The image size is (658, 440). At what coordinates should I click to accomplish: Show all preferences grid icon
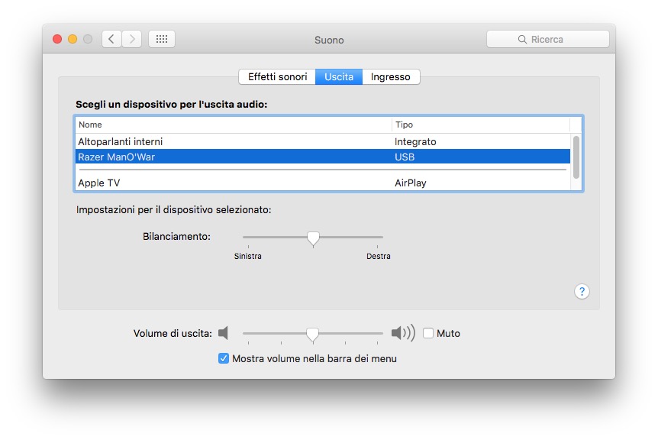[x=162, y=39]
